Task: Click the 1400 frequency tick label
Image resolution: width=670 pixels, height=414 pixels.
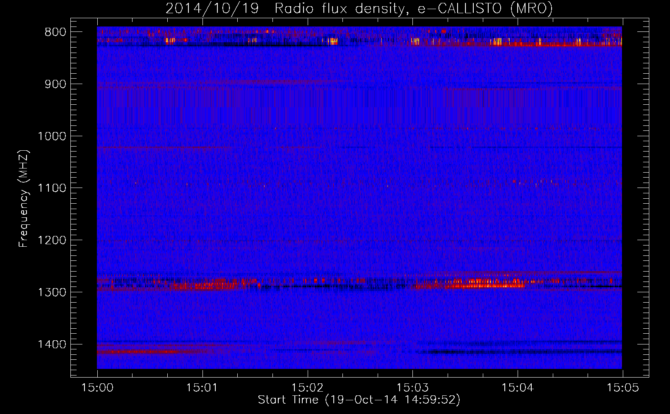Action: click(52, 344)
